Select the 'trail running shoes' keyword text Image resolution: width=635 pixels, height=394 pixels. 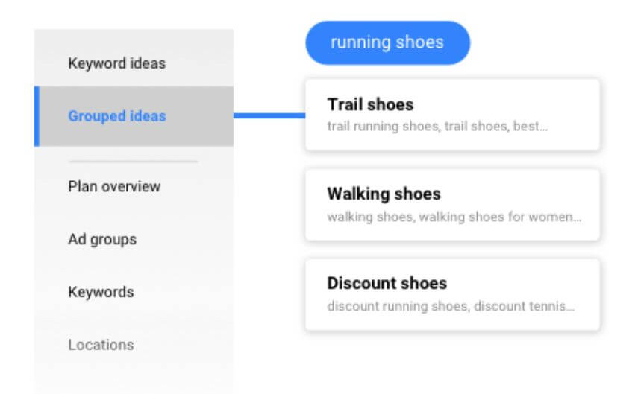(383, 127)
